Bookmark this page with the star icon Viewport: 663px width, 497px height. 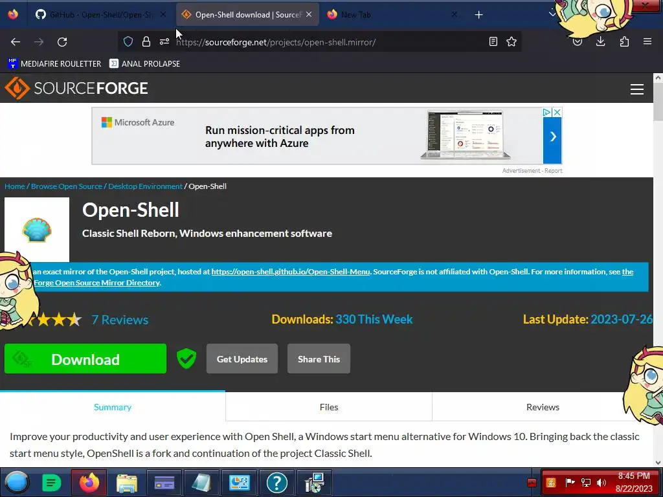pos(511,41)
